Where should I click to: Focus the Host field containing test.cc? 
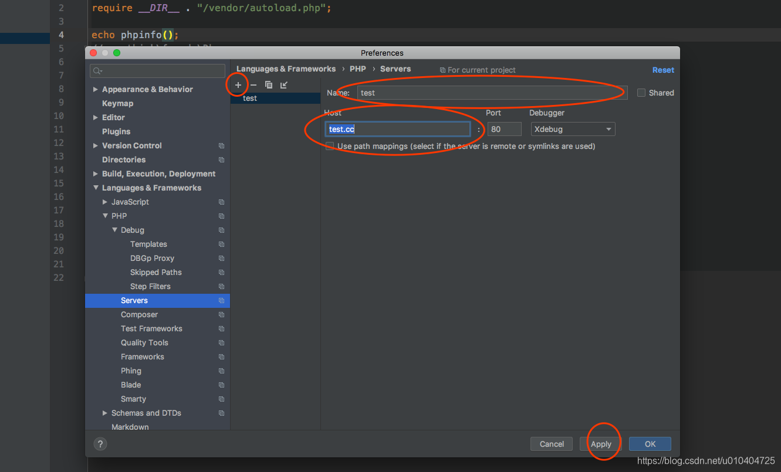point(398,129)
